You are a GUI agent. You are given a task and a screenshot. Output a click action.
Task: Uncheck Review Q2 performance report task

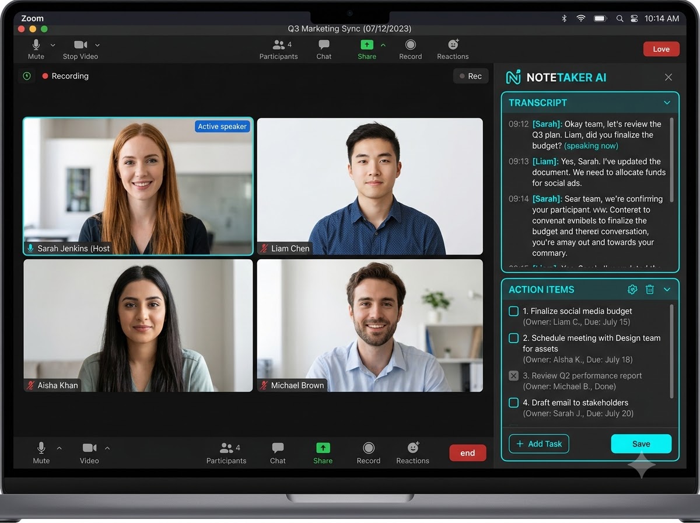click(x=513, y=376)
